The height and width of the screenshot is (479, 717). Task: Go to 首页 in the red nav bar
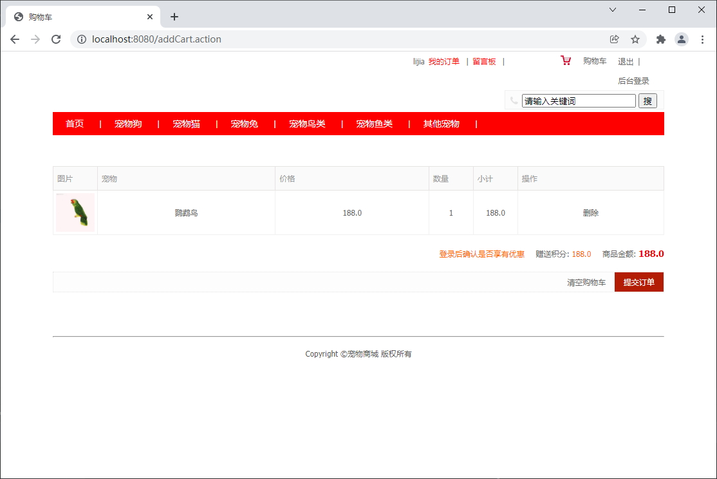point(75,124)
